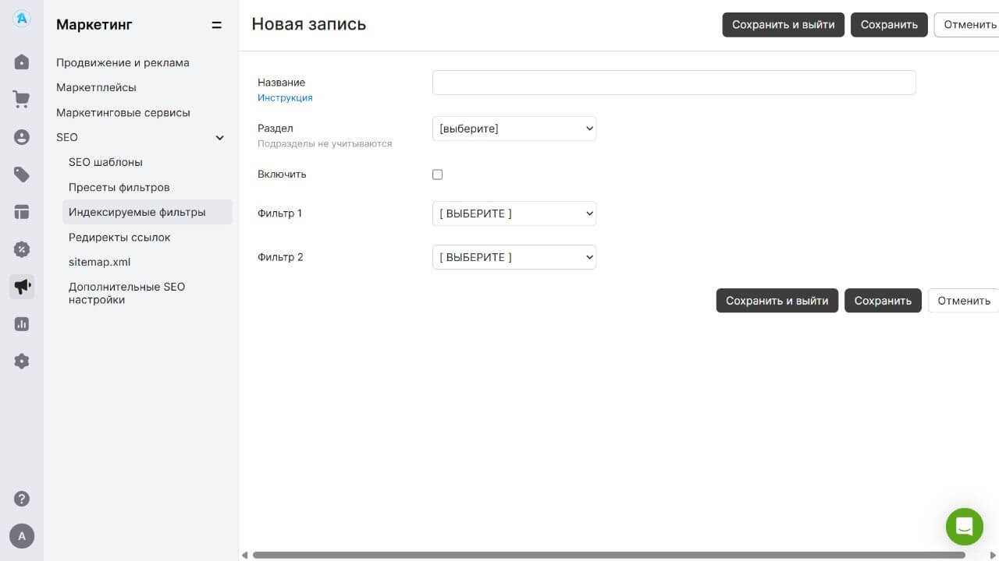Select Редиректы ссылок in sidebar

tap(119, 237)
